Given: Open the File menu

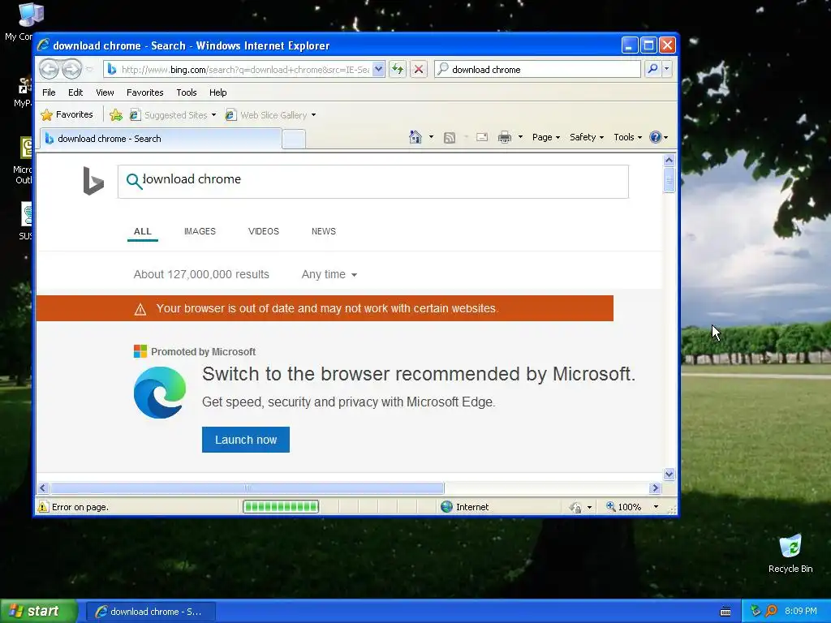Looking at the screenshot, I should coord(49,92).
